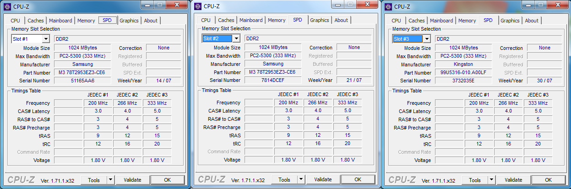571x189 pixels.
Task: Click the CPU-Z app icon in first window title bar
Action: [6, 6]
